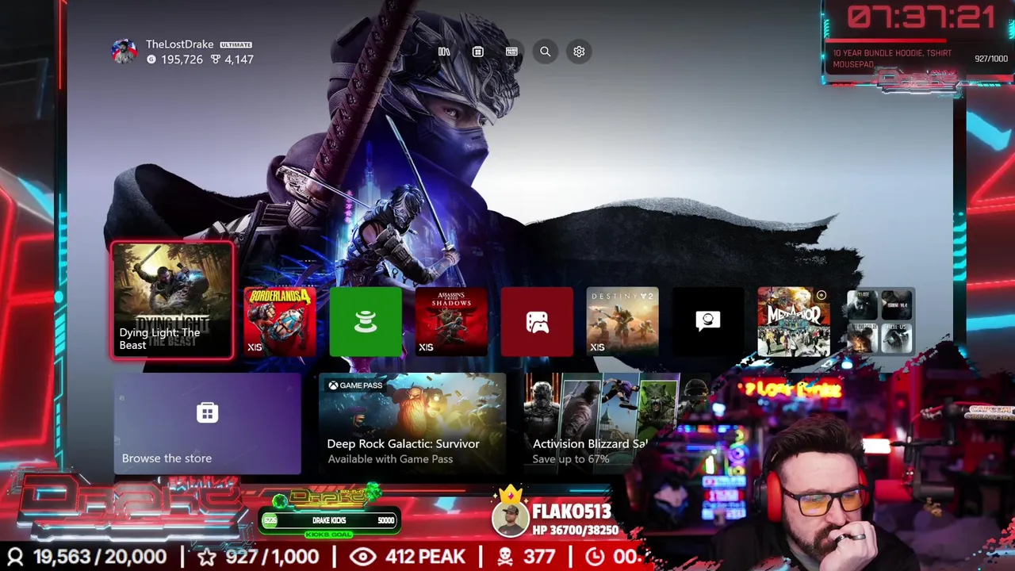
Task: Click the 'Save up to 67%' text
Action: pyautogui.click(x=571, y=459)
